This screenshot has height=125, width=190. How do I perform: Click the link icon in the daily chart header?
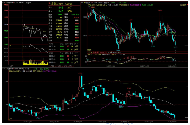click(82, 3)
